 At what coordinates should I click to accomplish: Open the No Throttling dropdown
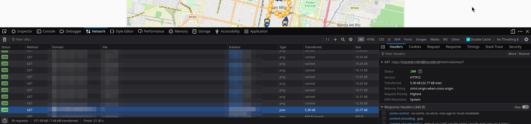tap(507, 39)
